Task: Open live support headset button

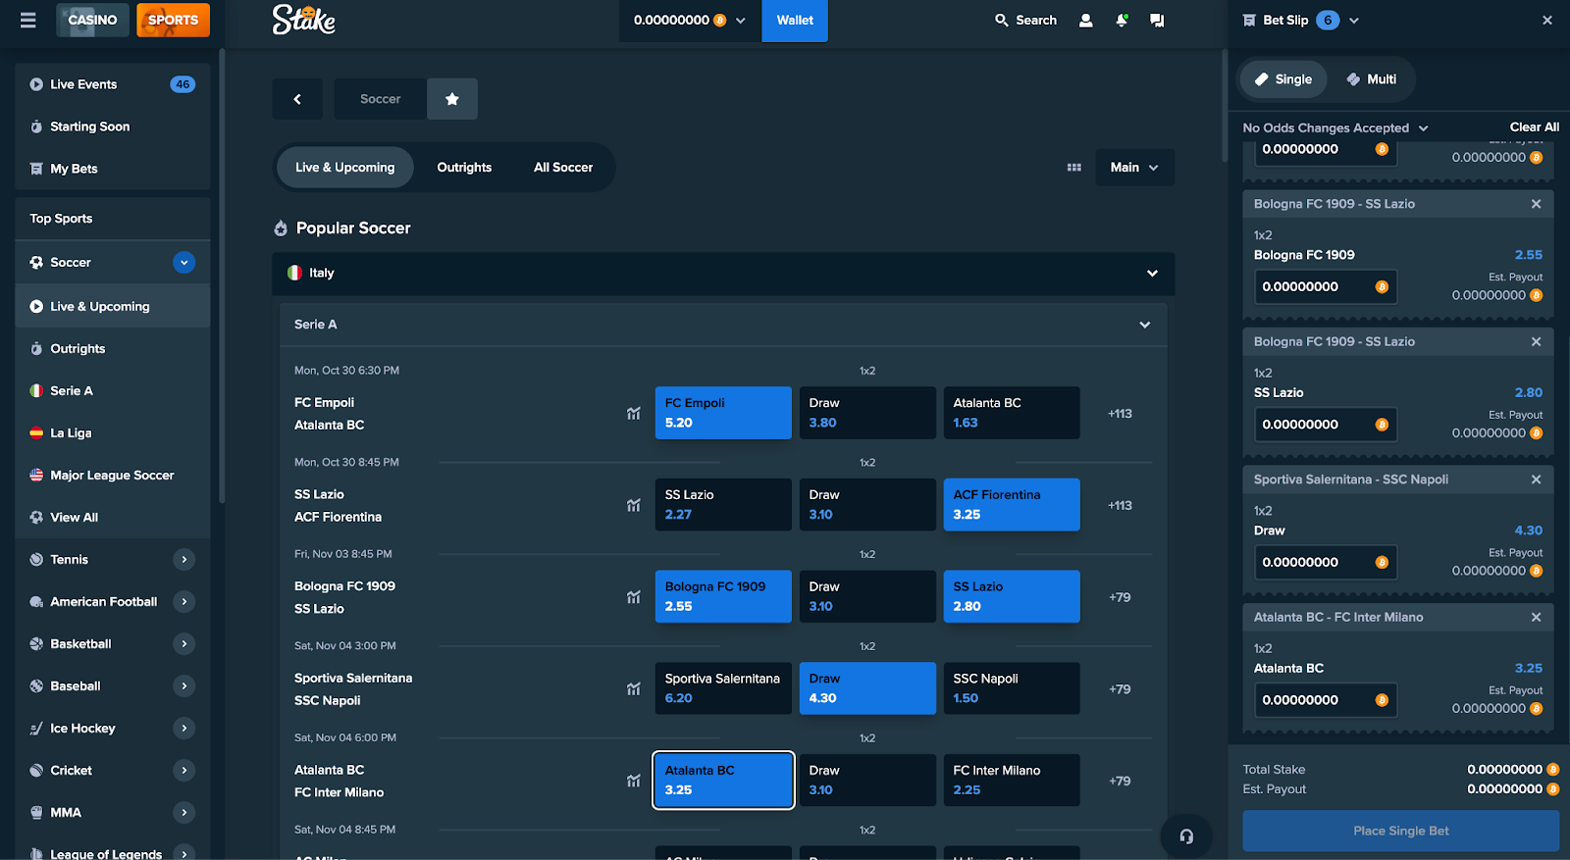Action: [x=1186, y=836]
